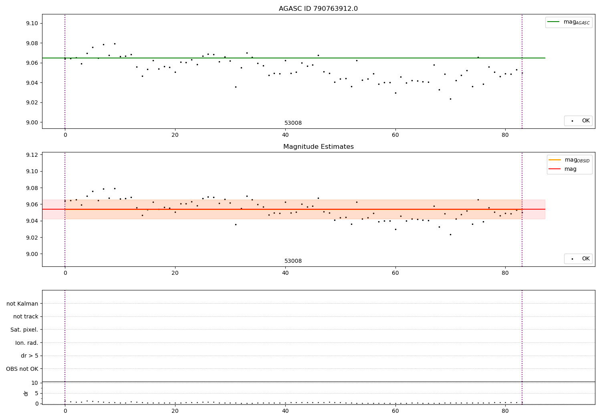Click the green horizontal mag AGASC line in plot

294,58
